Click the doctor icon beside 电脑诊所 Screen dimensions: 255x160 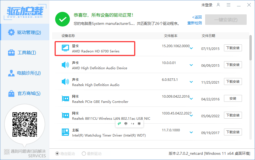pos(11,73)
